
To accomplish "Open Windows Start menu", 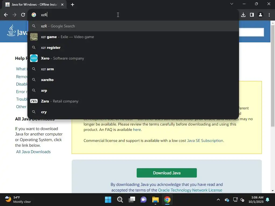I will [108, 200].
